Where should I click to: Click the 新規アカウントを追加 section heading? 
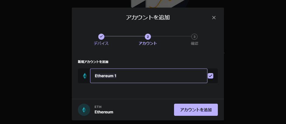[x=93, y=62]
